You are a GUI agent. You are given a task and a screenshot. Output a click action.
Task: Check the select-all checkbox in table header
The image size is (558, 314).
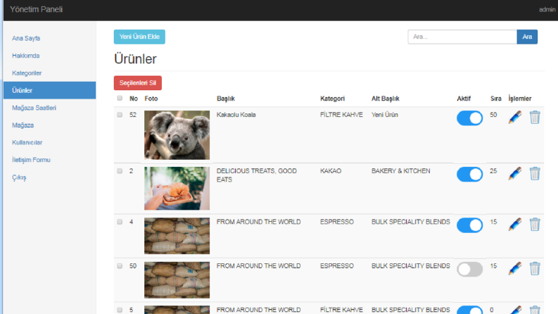click(x=120, y=99)
